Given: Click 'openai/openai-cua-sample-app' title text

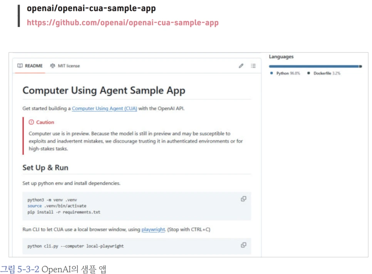Looking at the screenshot, I should 91,8.
